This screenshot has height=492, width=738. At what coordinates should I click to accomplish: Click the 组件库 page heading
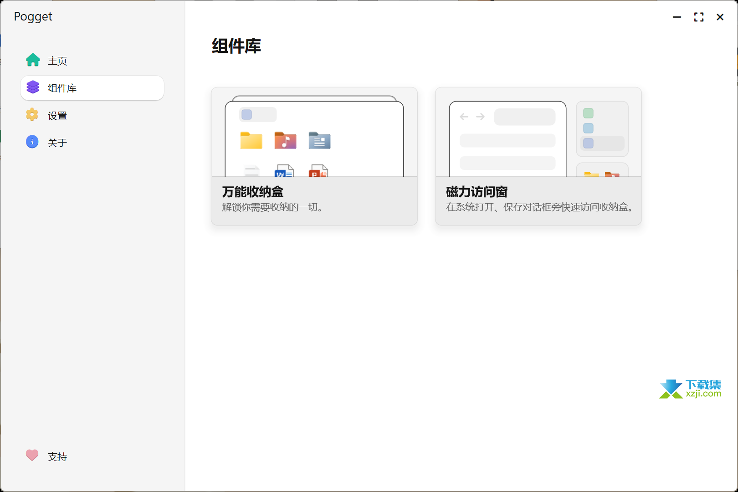coord(236,46)
